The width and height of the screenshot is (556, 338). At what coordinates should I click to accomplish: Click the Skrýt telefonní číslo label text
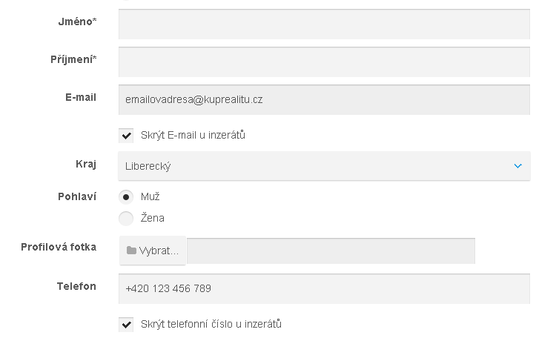[211, 324]
